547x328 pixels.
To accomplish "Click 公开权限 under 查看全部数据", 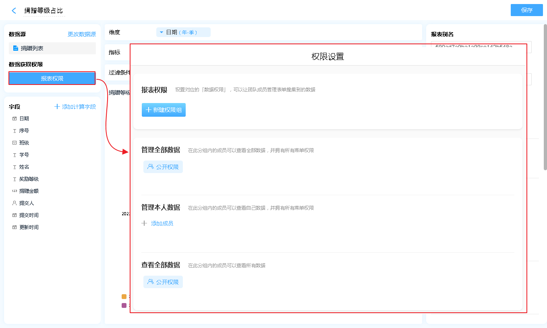I will coord(163,282).
